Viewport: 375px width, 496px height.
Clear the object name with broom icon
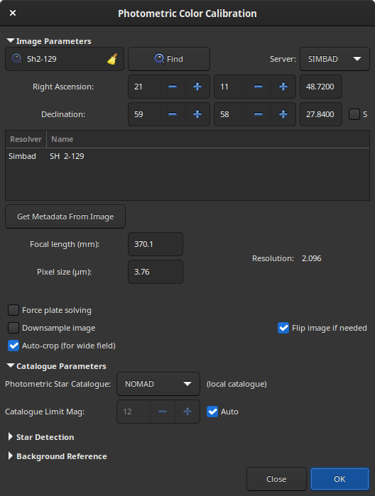click(x=112, y=59)
